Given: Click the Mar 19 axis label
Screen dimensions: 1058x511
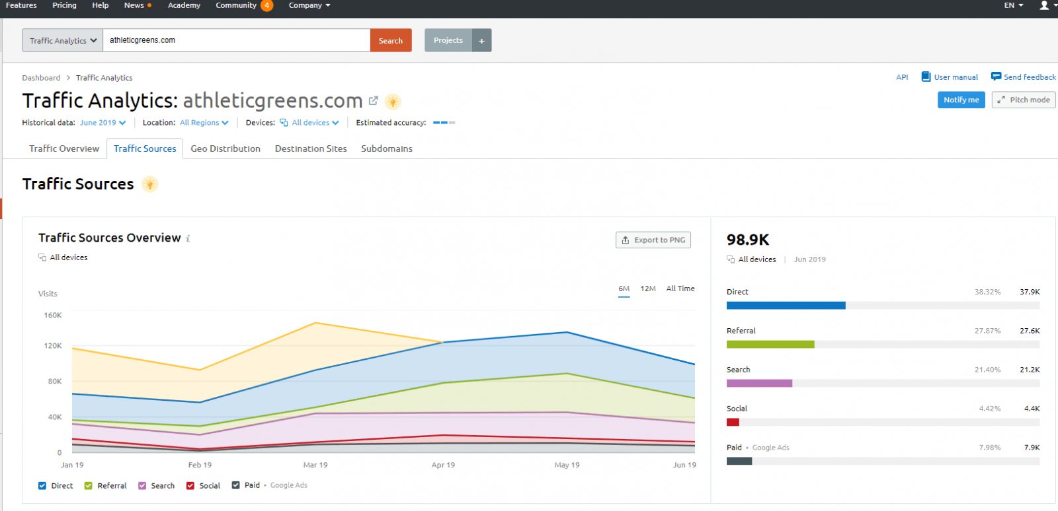Looking at the screenshot, I should pyautogui.click(x=315, y=465).
